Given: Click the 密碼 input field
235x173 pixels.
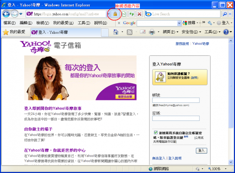Looking at the screenshot, I should pos(176,118).
